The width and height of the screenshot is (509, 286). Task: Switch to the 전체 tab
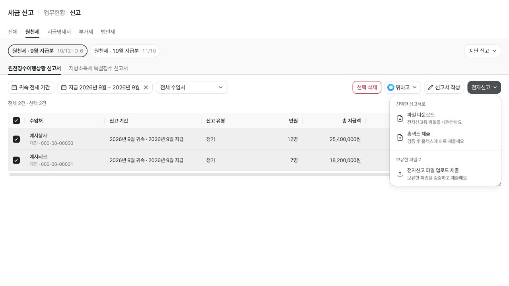pyautogui.click(x=13, y=32)
